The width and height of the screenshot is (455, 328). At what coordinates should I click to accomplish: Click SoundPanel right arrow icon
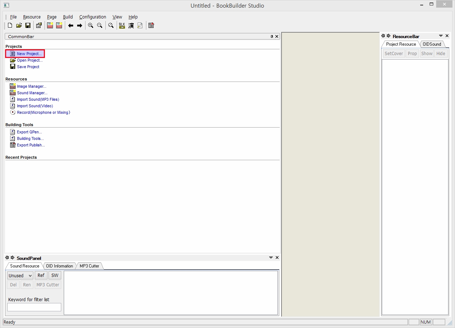tap(13, 258)
